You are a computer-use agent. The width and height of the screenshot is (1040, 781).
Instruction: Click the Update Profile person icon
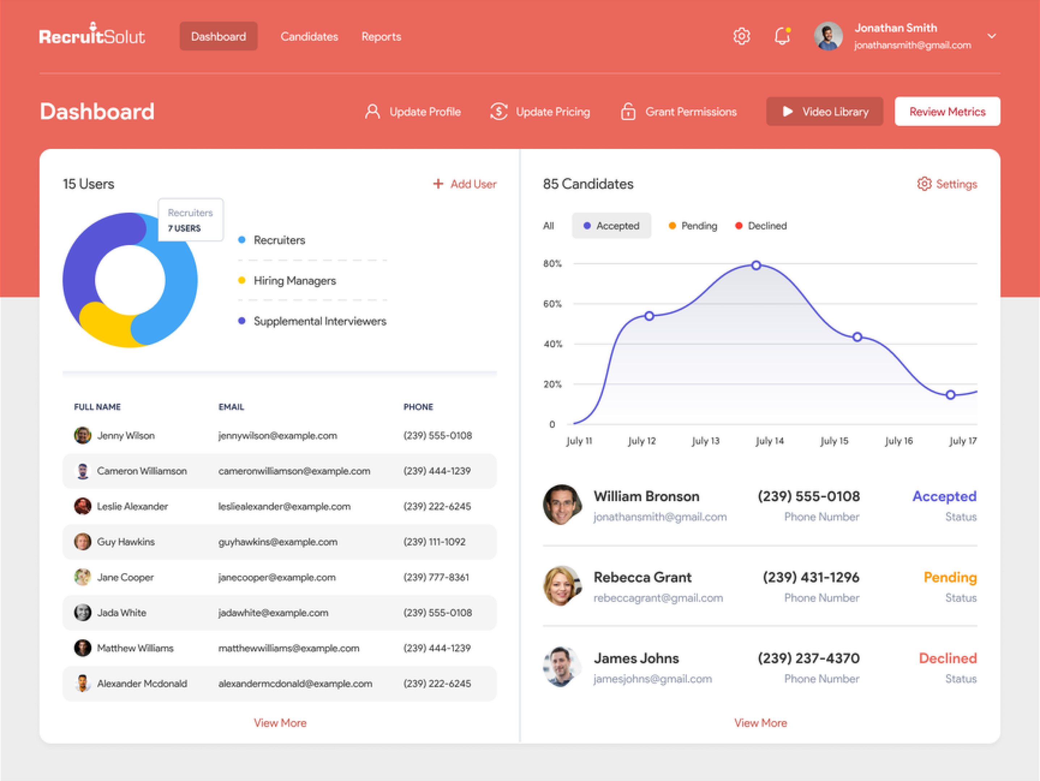tap(372, 112)
